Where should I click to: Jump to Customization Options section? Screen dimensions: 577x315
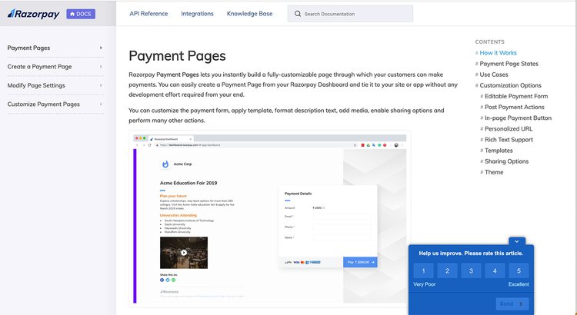click(510, 85)
